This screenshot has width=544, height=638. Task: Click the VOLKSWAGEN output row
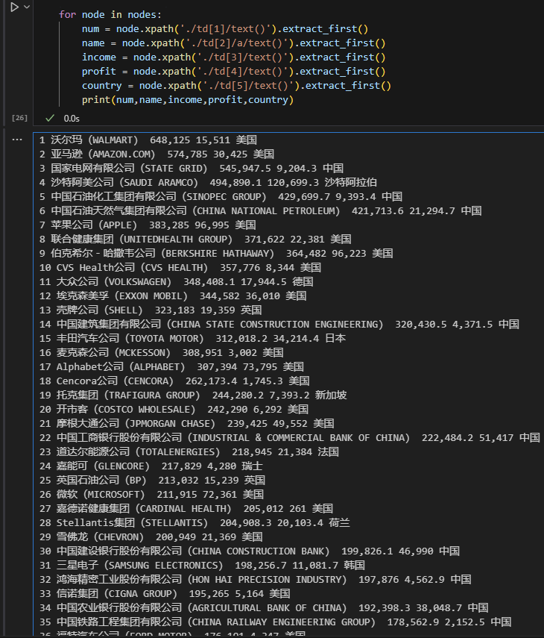(x=177, y=282)
